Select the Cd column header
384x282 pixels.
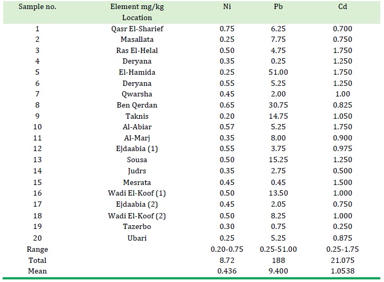[343, 6]
